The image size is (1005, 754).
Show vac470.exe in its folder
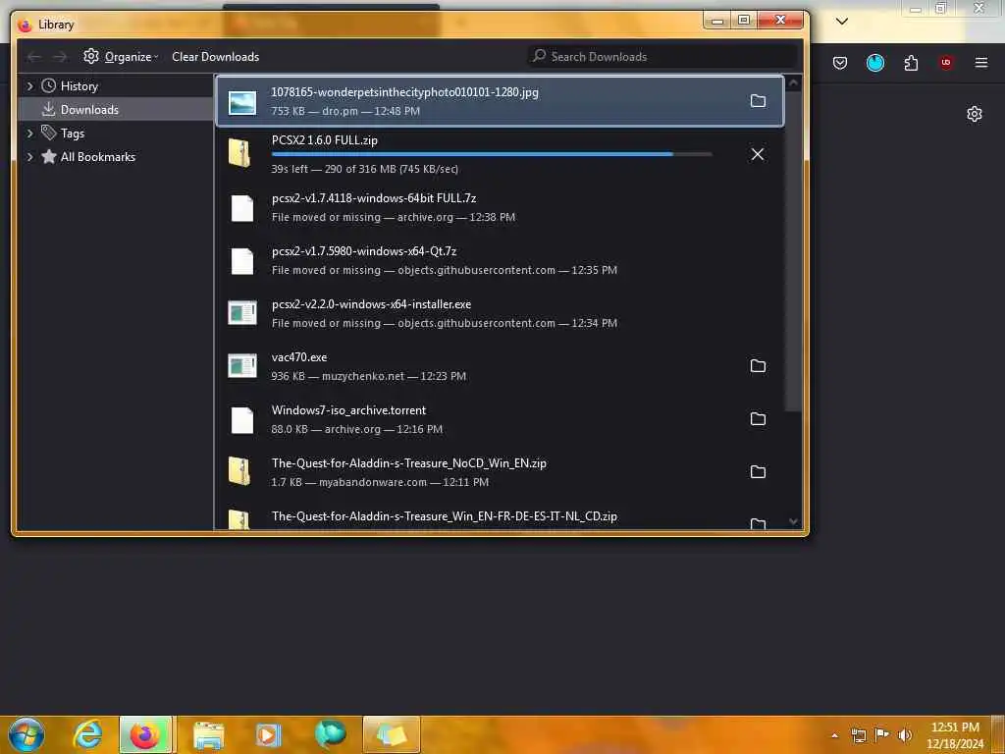tap(758, 365)
